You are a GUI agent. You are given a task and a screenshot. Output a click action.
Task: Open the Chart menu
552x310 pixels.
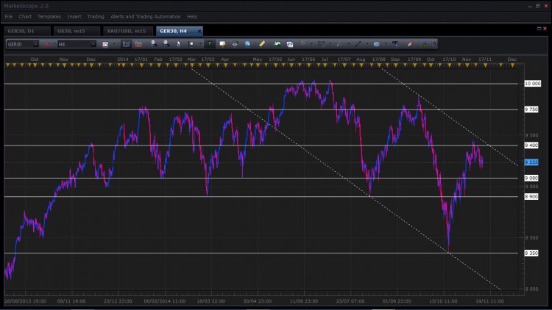pos(25,16)
